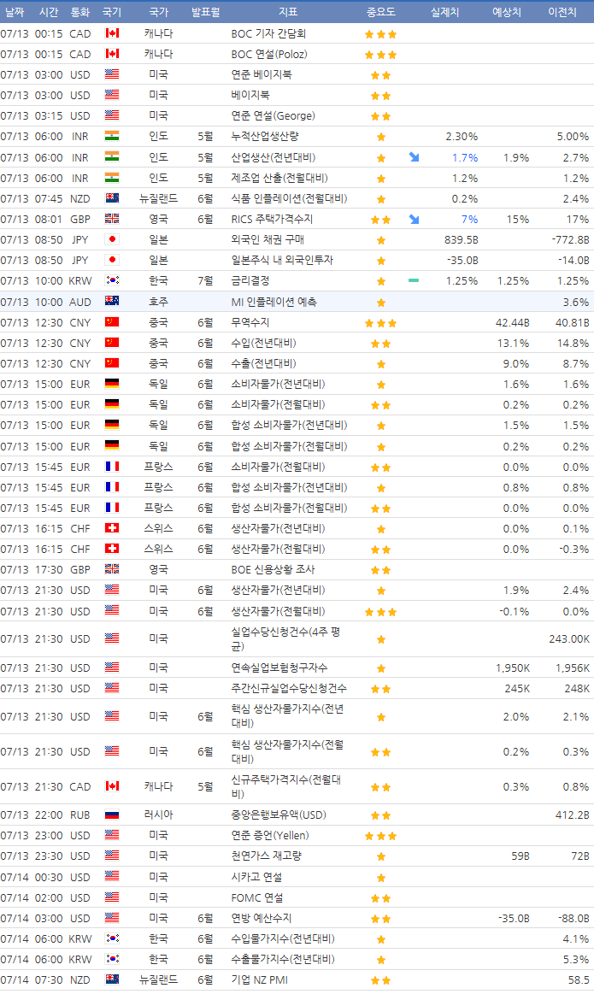This screenshot has width=594, height=994.
Task: Select 실업수당신청건수(4주 평균) indicator text
Action: coord(286,639)
